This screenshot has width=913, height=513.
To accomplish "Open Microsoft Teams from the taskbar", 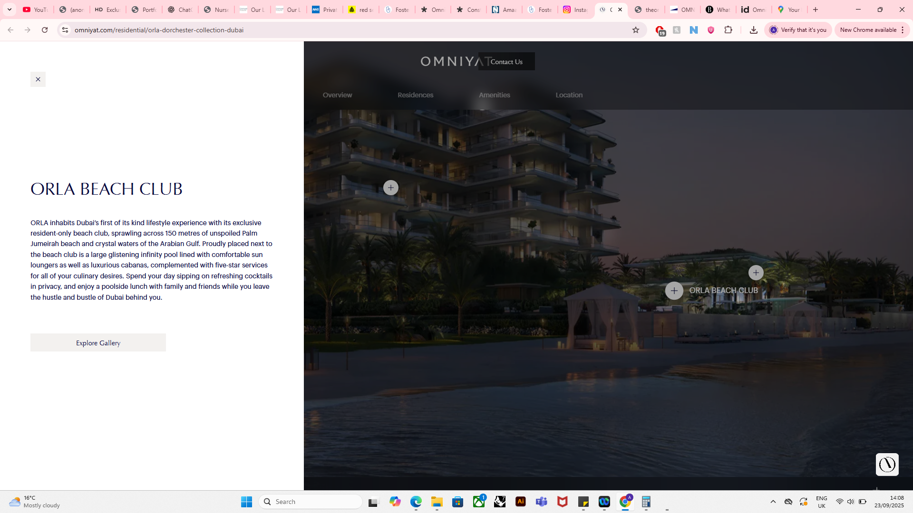I will click(541, 502).
